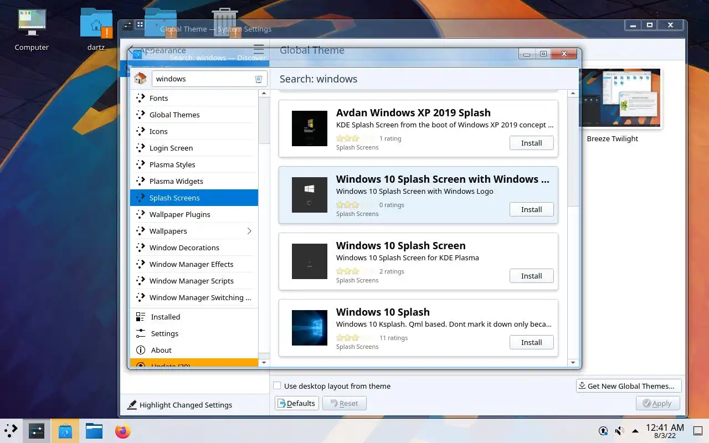Open the Fonts category

point(194,98)
